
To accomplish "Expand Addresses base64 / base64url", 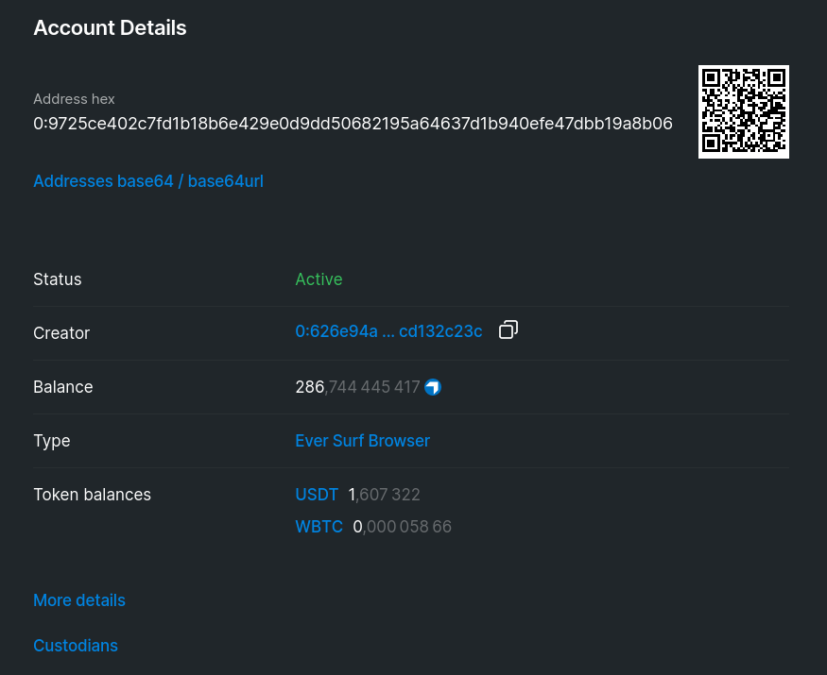I will click(x=148, y=181).
